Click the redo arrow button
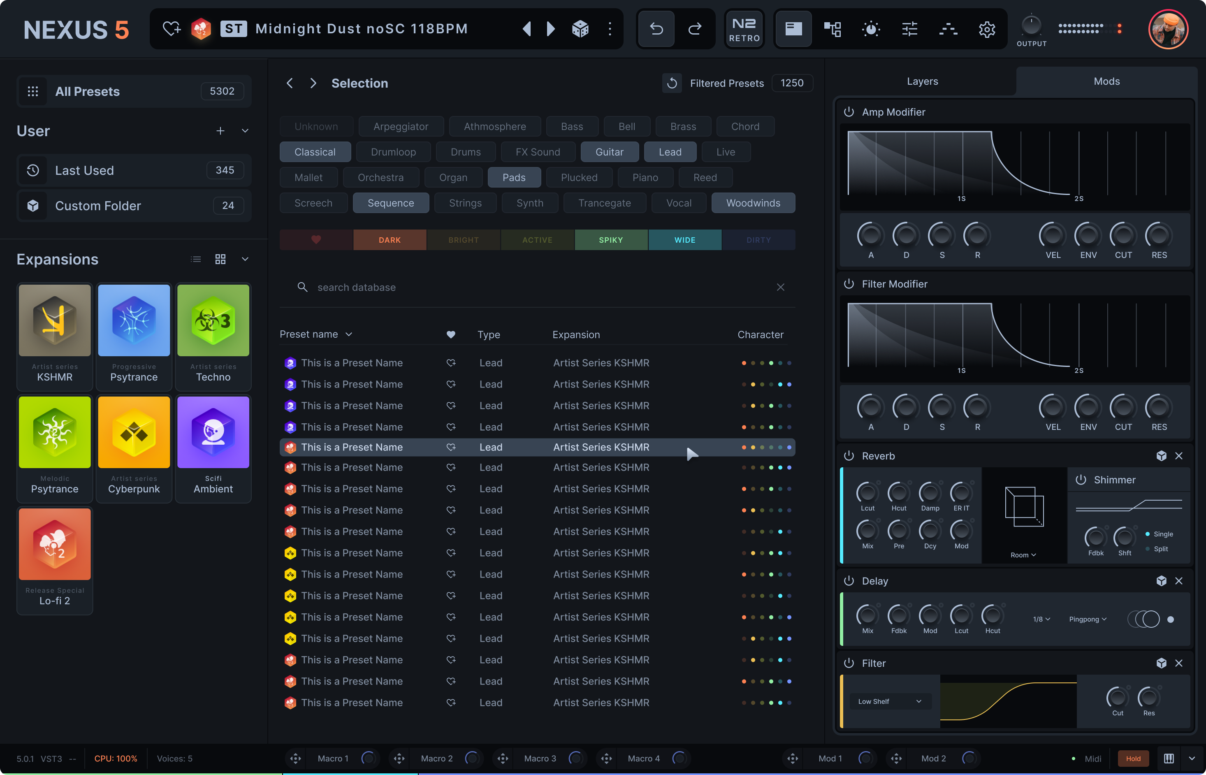 click(x=695, y=29)
